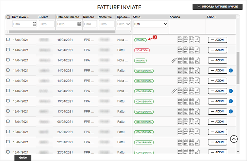Click AZIONI button on the 15/04/2021 row
247x161 pixels.
click(217, 40)
